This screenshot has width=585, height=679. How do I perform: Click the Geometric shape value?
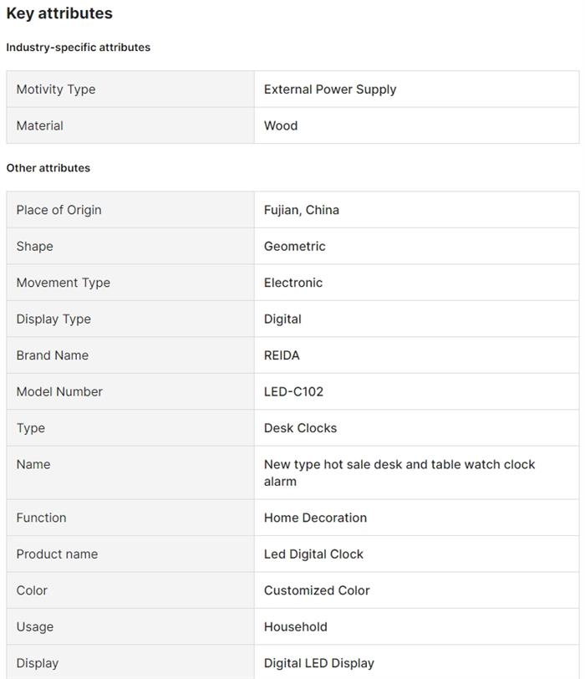point(295,246)
